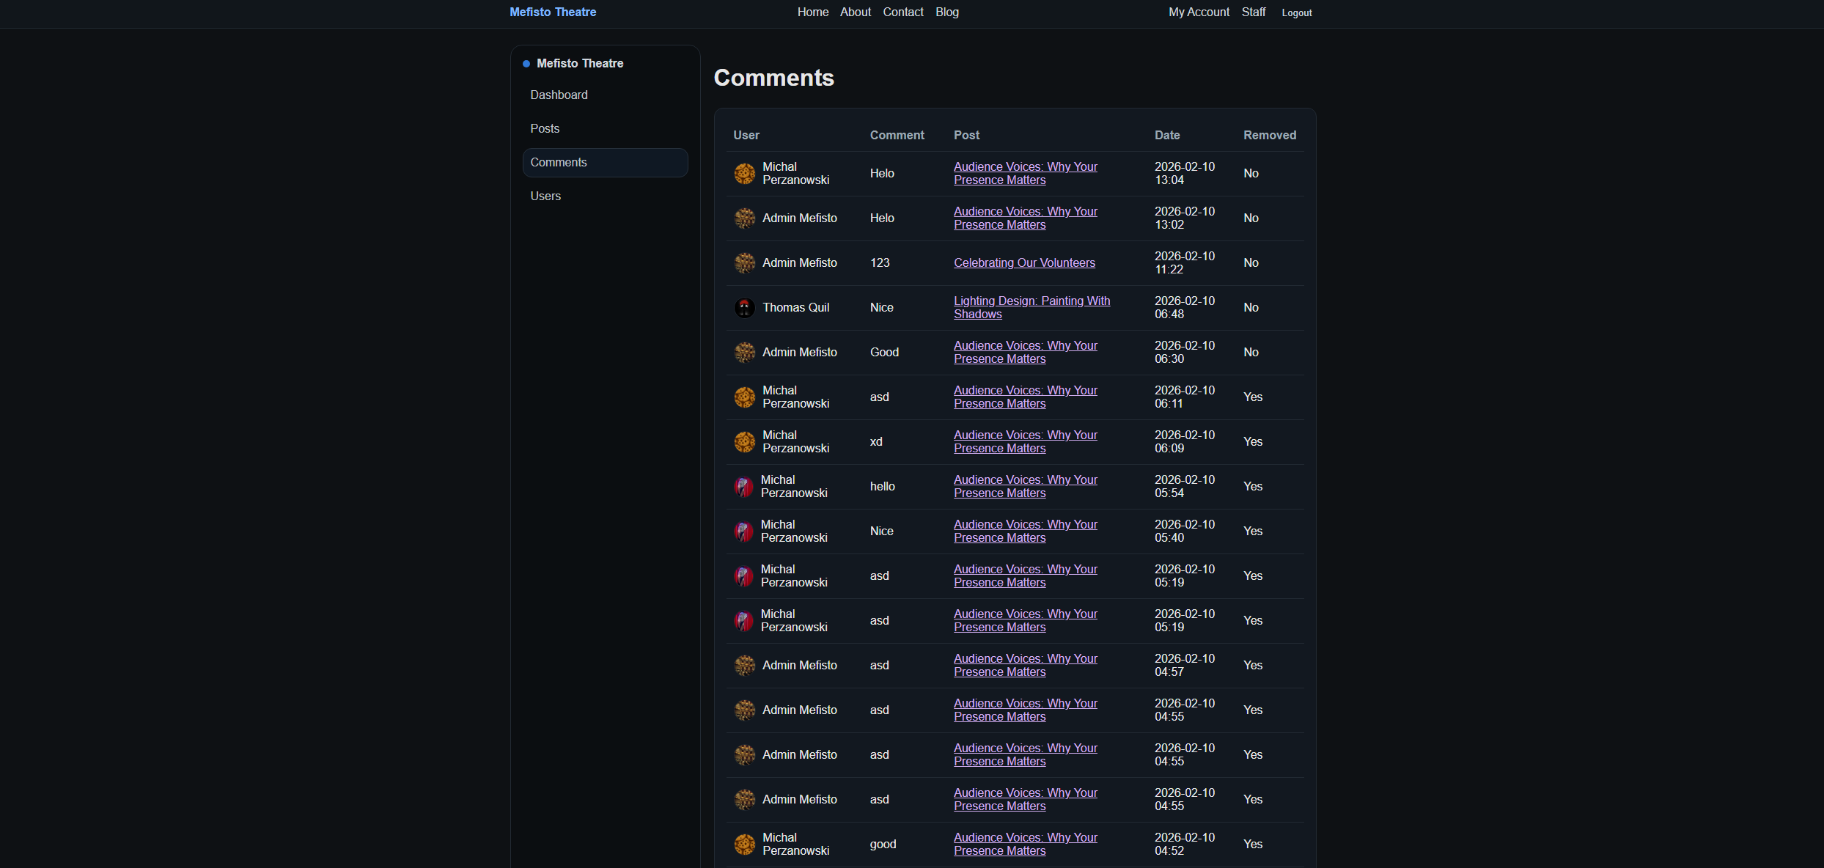The width and height of the screenshot is (1824, 868).
Task: Select the Comments section in the sidebar
Action: (x=559, y=162)
